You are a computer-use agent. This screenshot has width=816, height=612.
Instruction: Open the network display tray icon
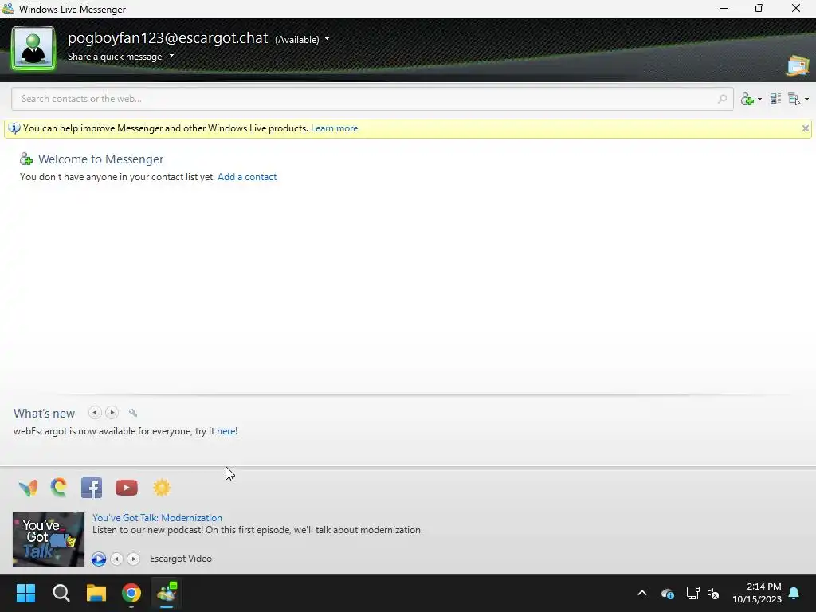point(692,593)
